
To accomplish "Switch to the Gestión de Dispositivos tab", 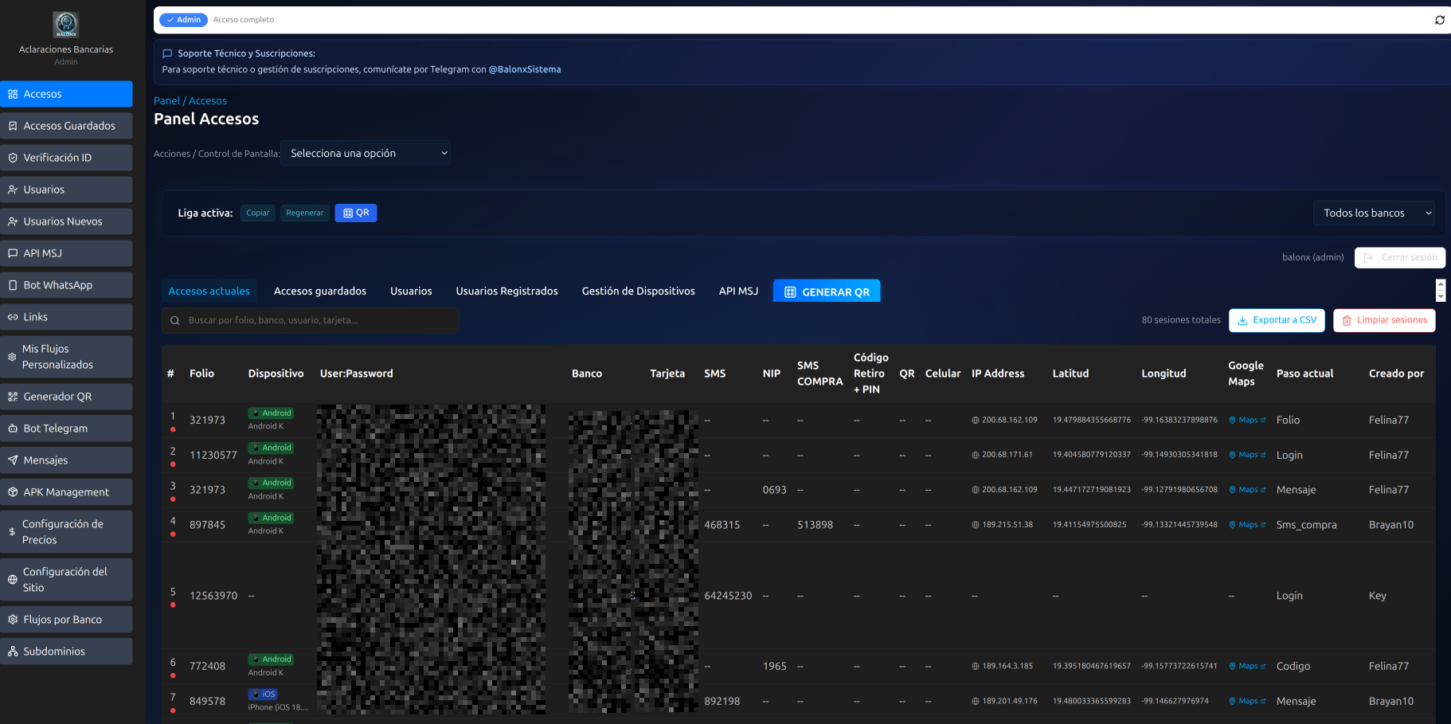I will tap(638, 291).
